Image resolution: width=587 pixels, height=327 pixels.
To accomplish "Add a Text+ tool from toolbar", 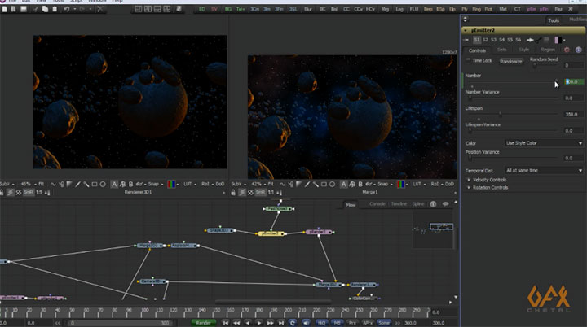I will [241, 9].
